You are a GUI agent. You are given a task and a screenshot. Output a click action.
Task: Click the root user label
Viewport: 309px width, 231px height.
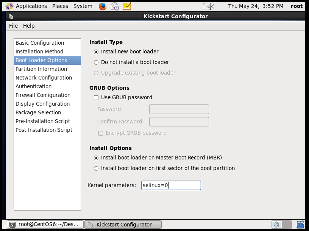297,6
